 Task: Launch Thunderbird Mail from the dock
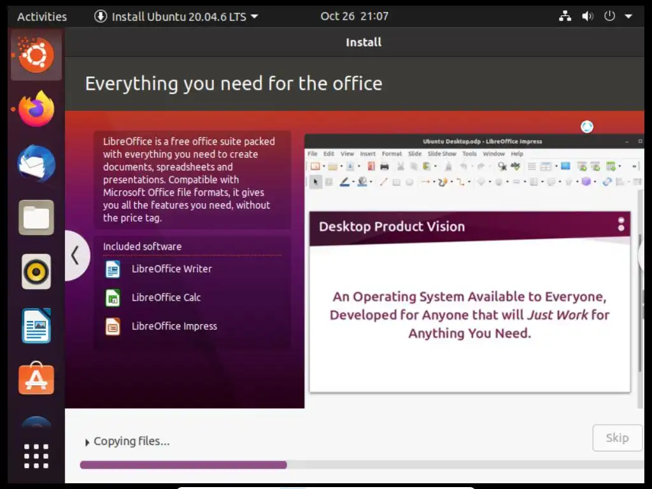(x=36, y=164)
